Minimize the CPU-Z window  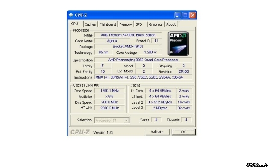[x=178, y=15]
